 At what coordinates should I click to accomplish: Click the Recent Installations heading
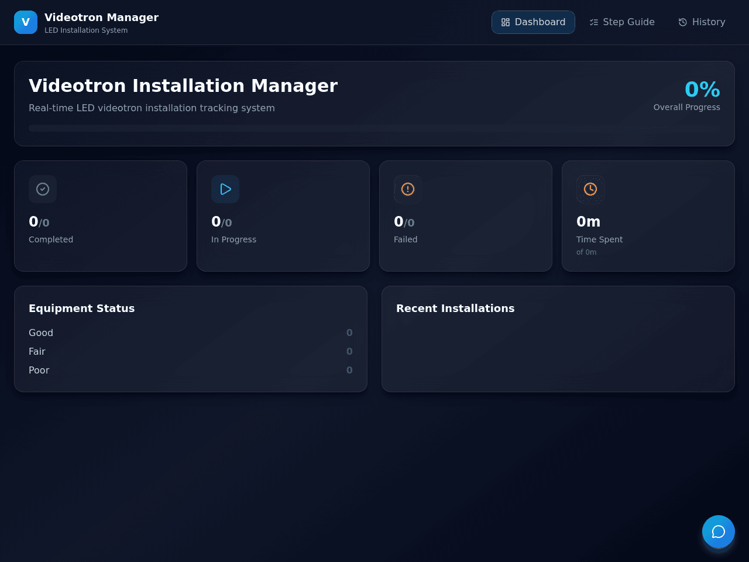[455, 309]
